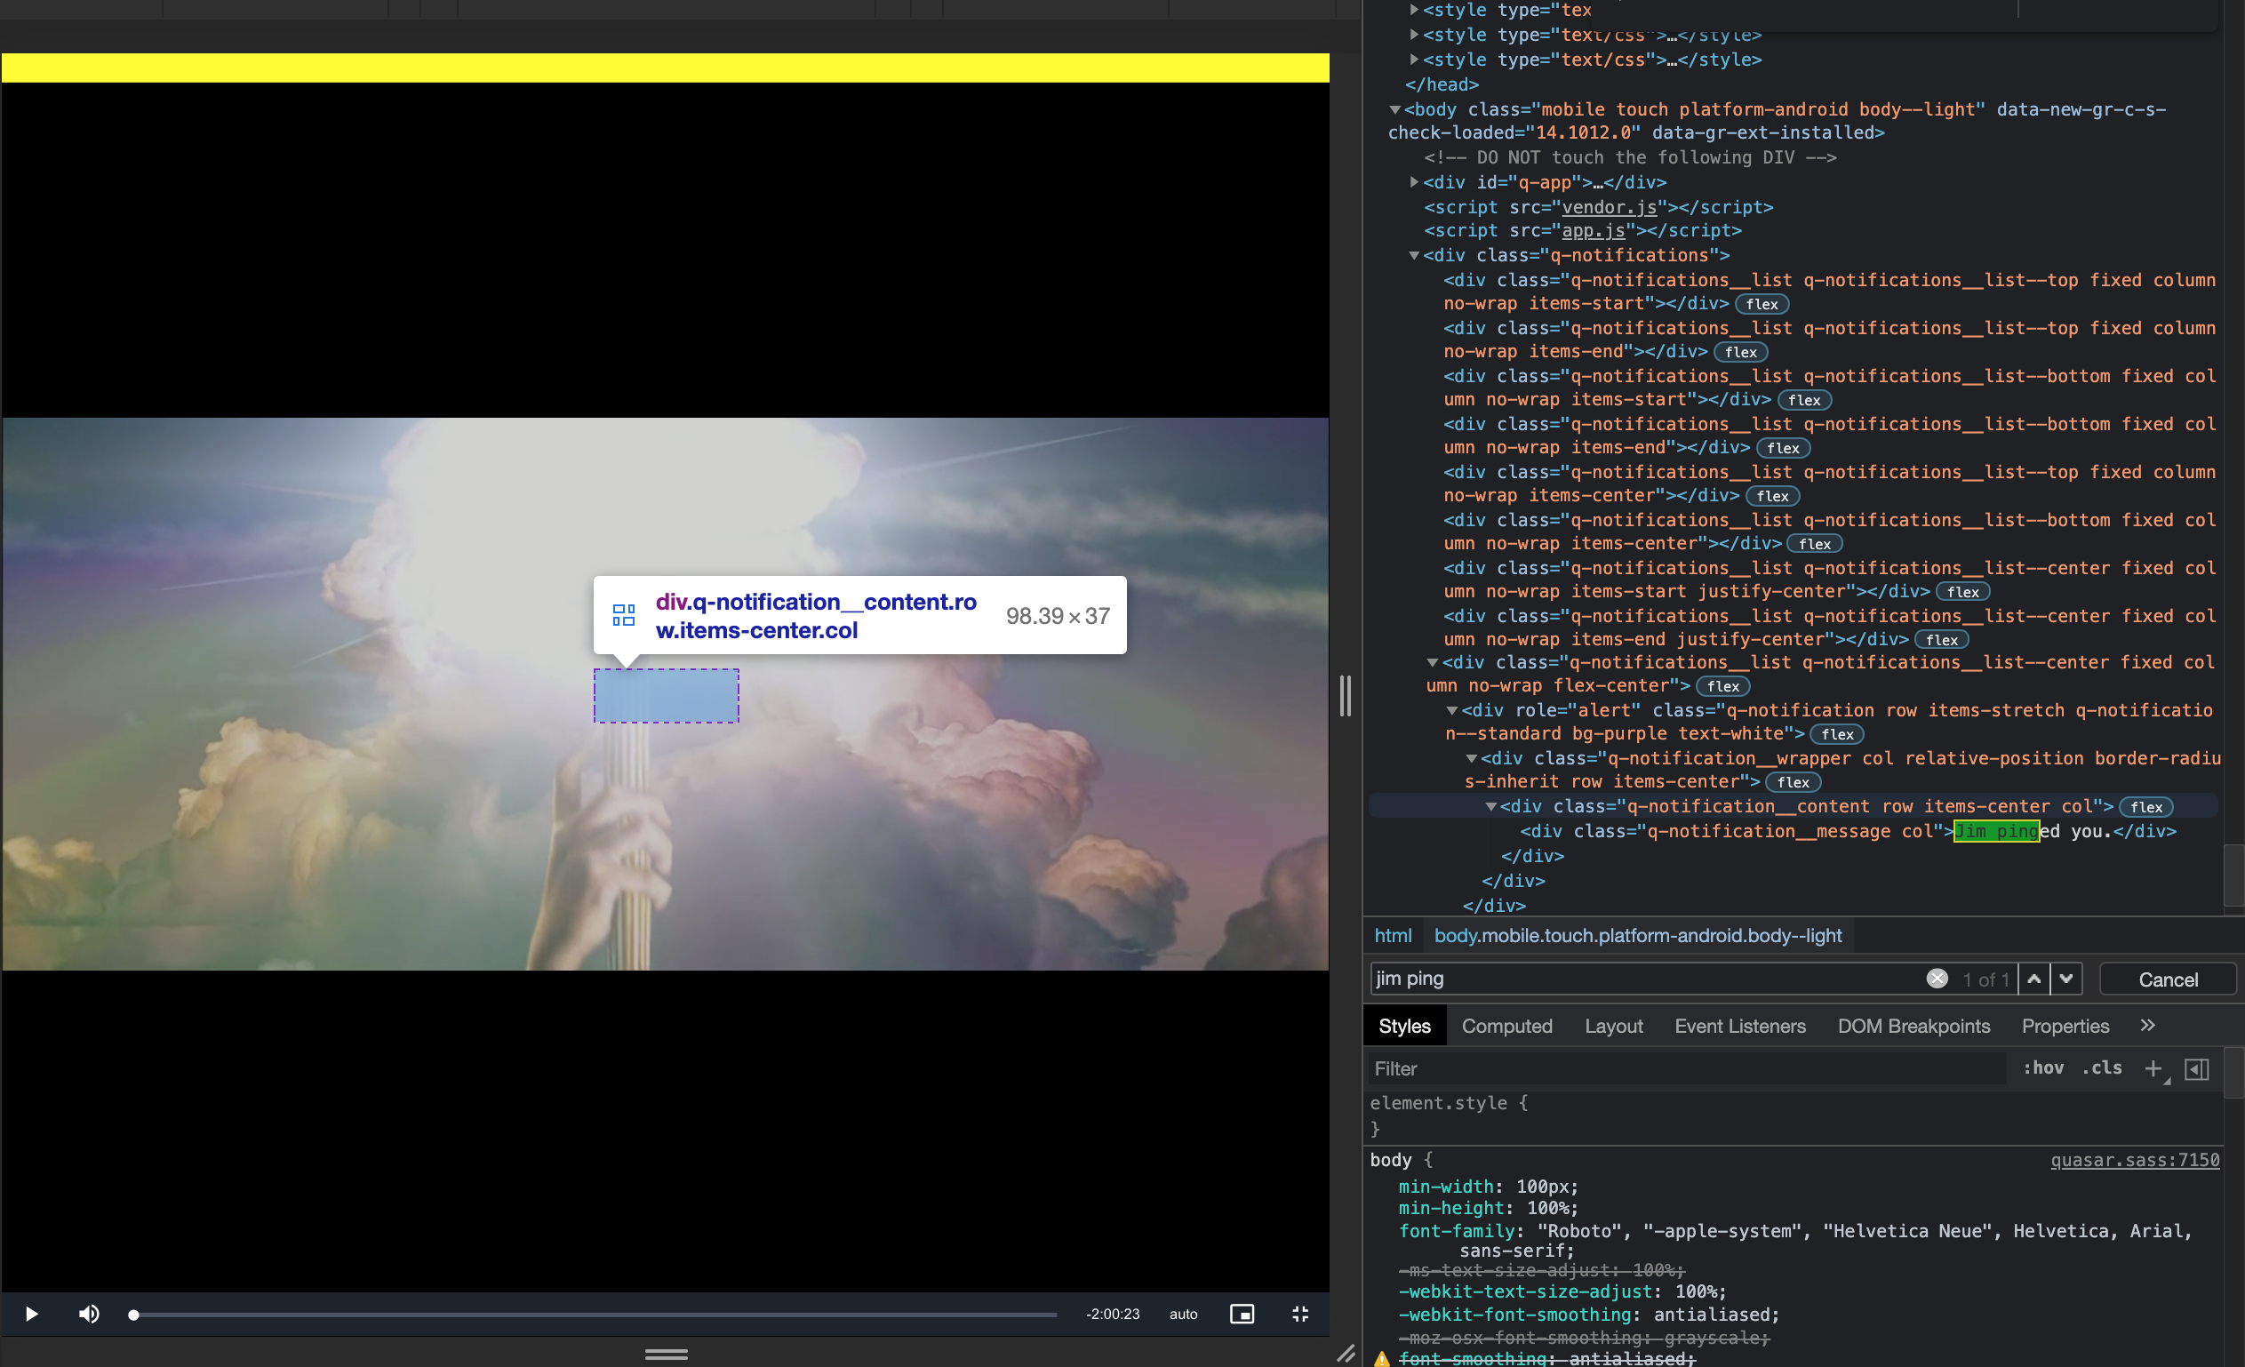Enter picture-in-picture mode
The height and width of the screenshot is (1367, 2245).
point(1242,1315)
